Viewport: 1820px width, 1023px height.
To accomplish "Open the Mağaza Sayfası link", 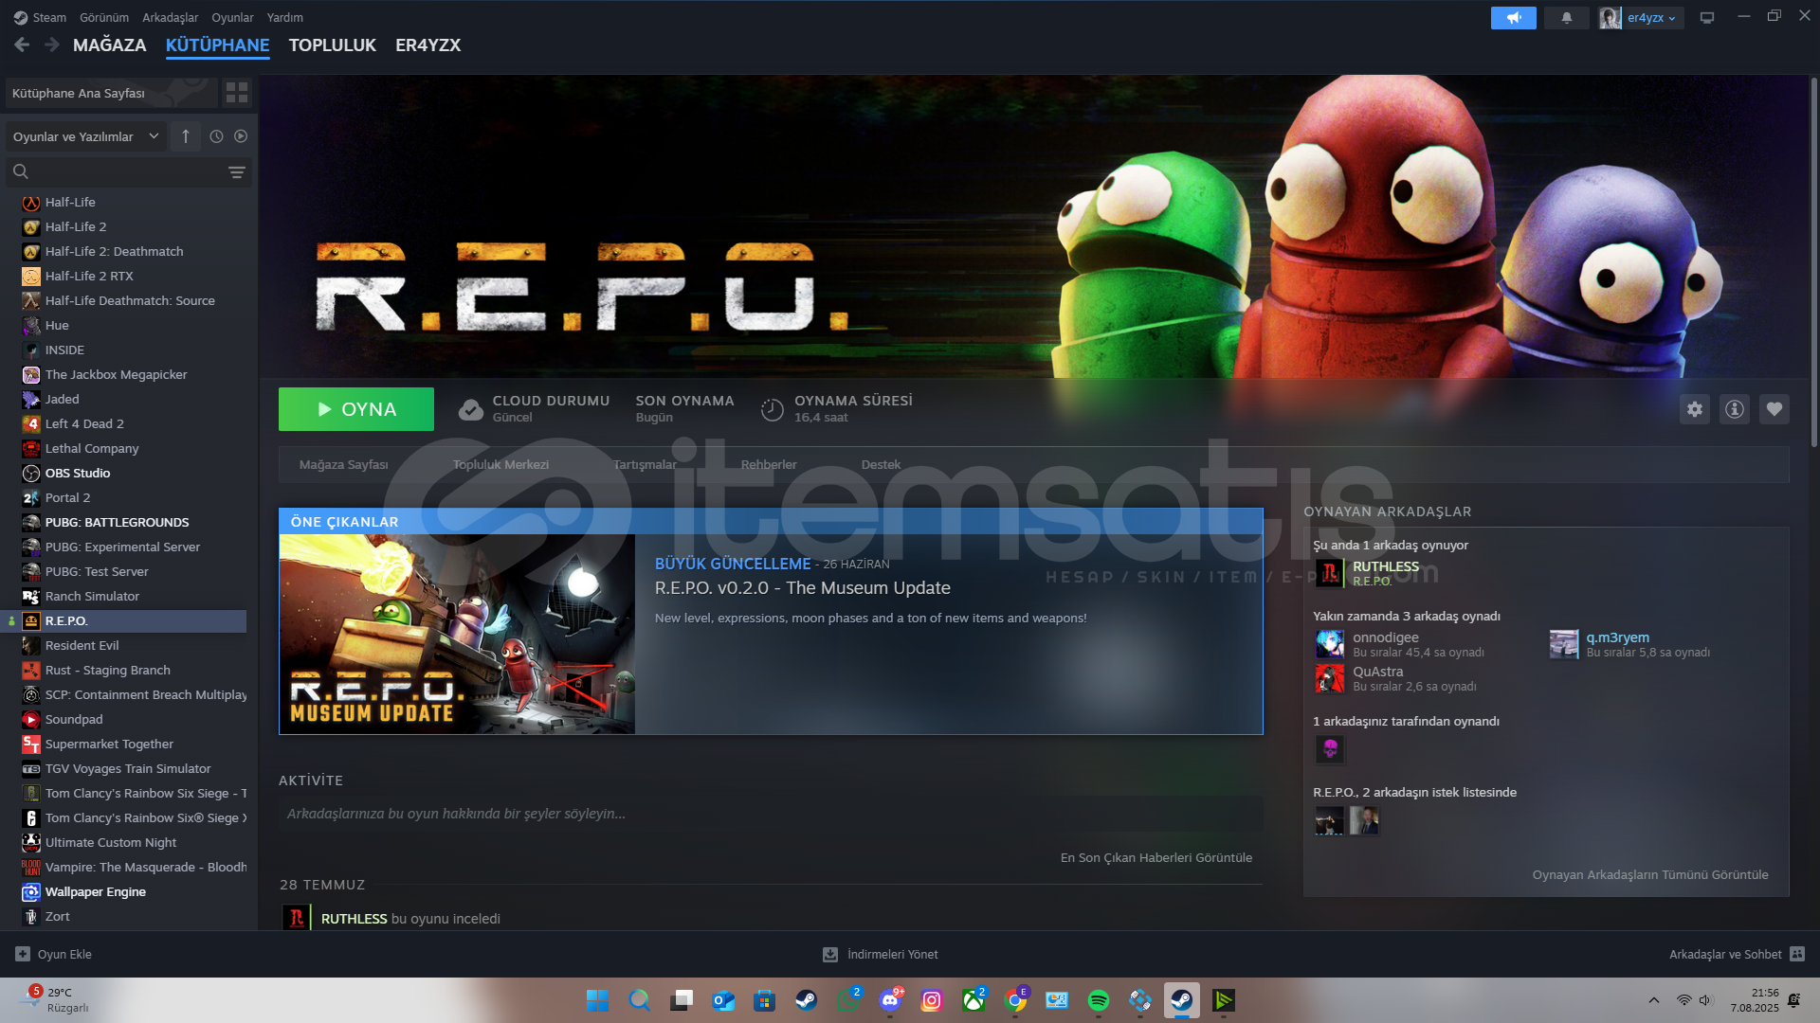I will 344,465.
